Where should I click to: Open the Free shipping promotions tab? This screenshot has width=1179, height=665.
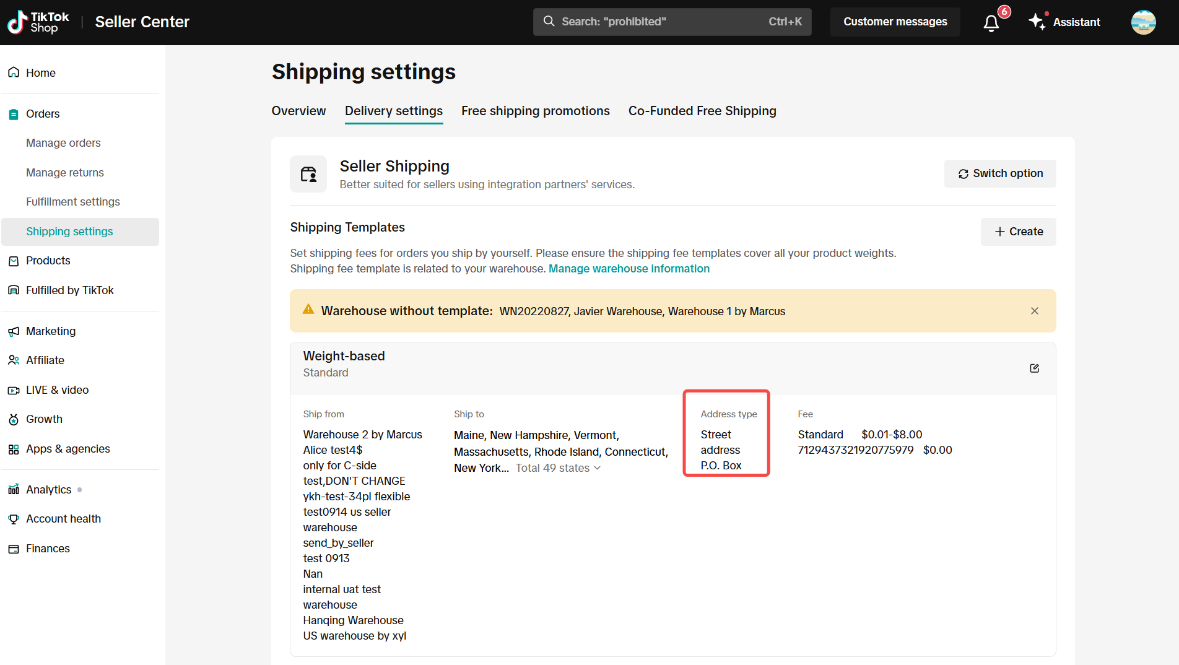pos(535,111)
